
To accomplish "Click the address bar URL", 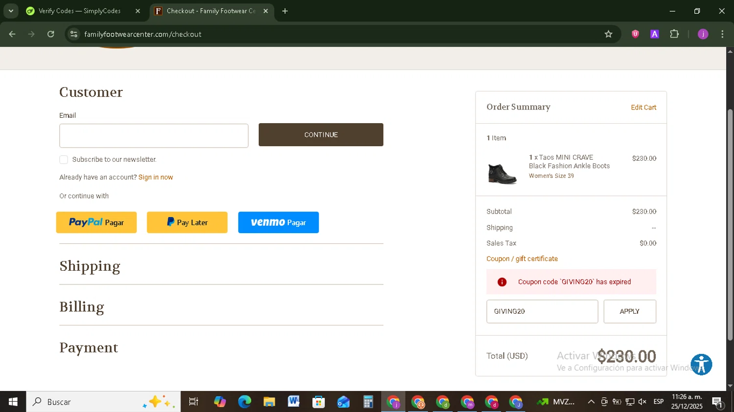I will (143, 34).
